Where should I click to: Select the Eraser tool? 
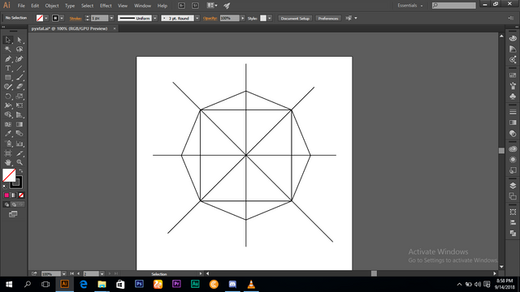tap(19, 87)
